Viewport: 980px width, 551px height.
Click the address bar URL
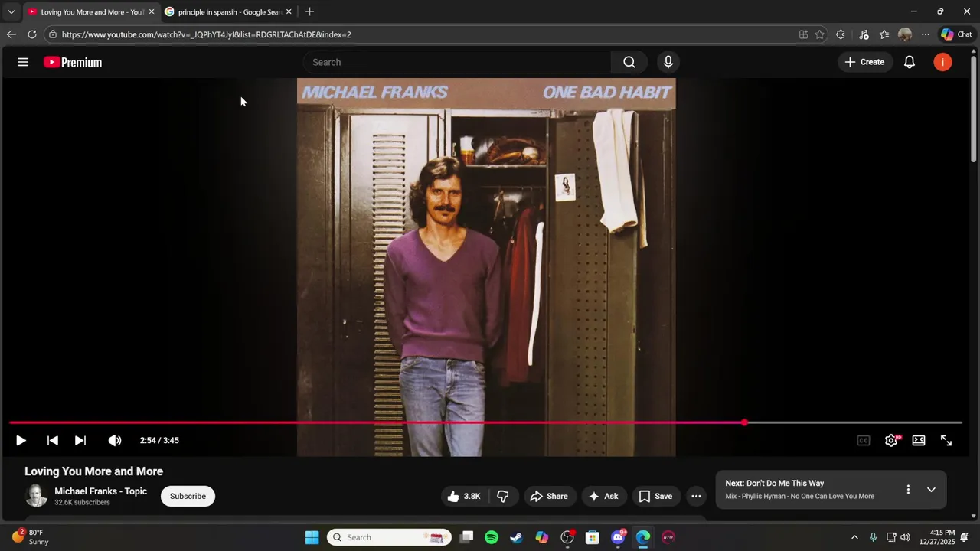click(207, 34)
